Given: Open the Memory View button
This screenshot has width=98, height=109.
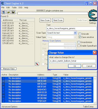Looking at the screenshot, I should pyautogui.click(x=9, y=69).
